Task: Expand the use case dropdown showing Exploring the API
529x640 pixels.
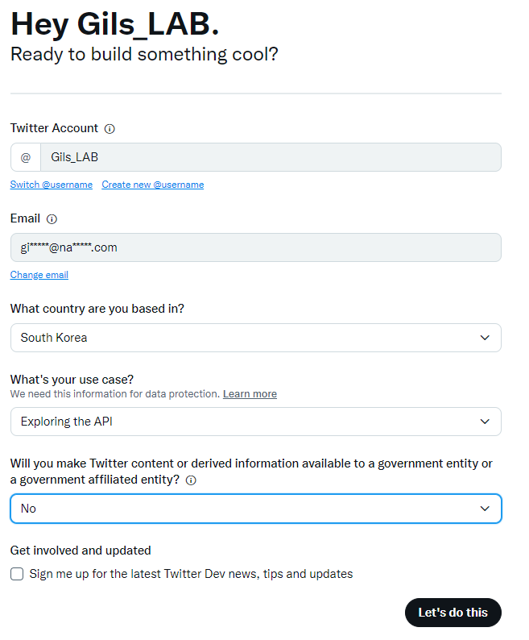Action: tap(255, 422)
